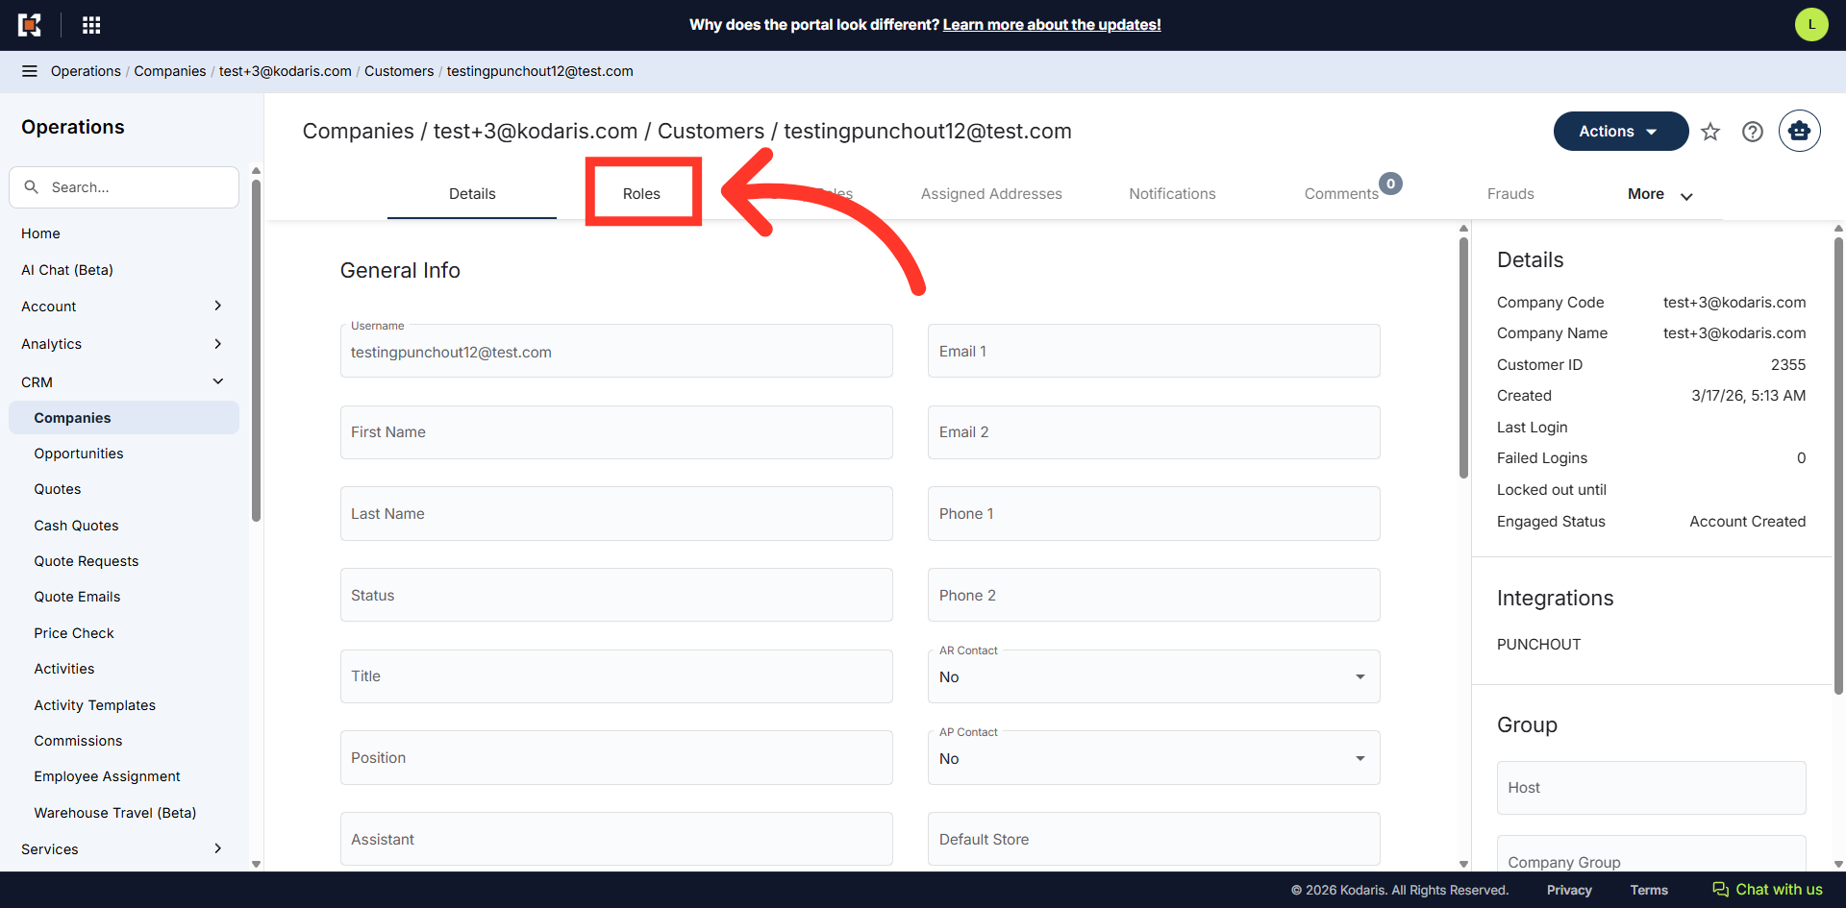
Task: Click the sidebar vertical scrollbar
Action: (x=256, y=351)
